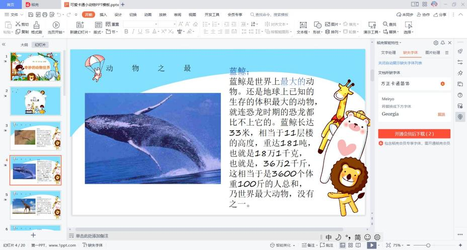Click the red 开通会员后下载 button

click(x=414, y=134)
